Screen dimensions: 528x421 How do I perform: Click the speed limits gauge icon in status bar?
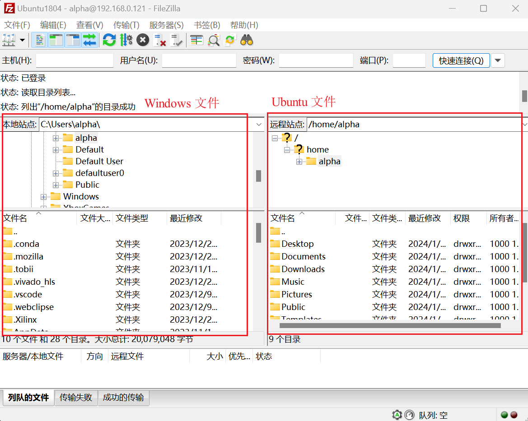tap(409, 415)
